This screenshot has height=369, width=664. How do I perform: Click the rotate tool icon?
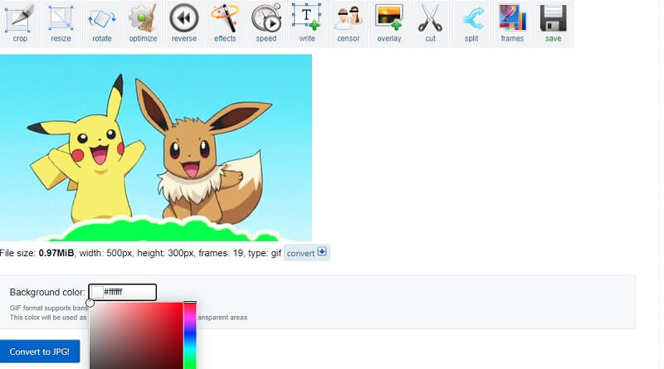coord(101,23)
